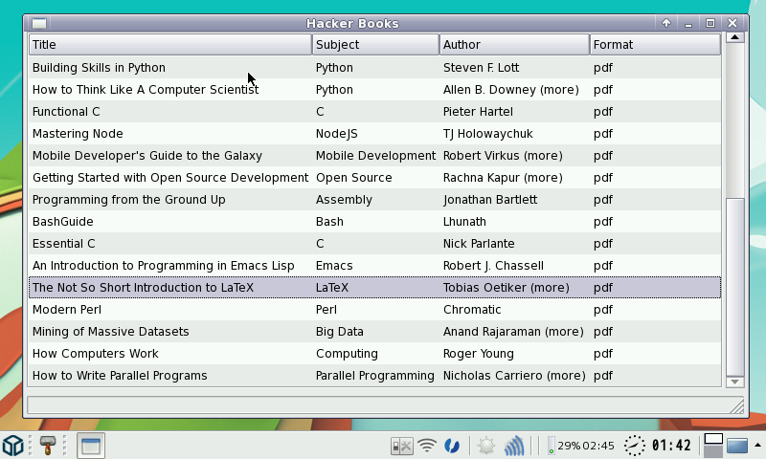Click subject cell 'Big Data'
The height and width of the screenshot is (459, 766).
[340, 331]
